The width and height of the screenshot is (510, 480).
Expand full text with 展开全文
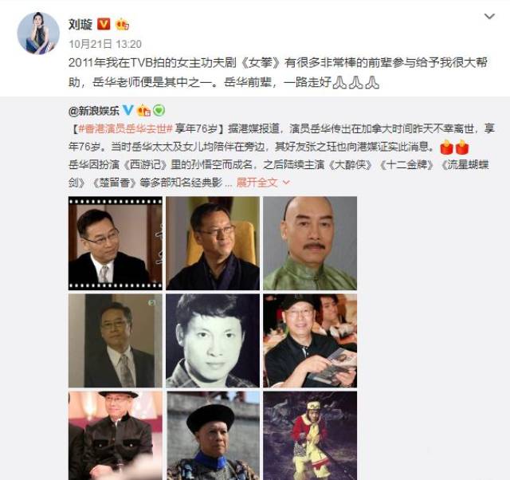coord(257,183)
